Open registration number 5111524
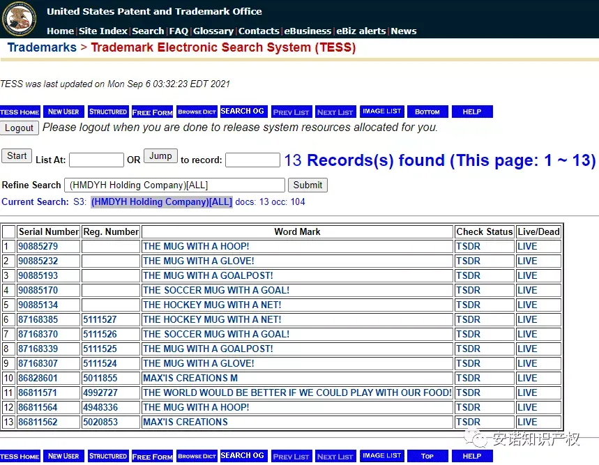599x465 pixels. pyautogui.click(x=100, y=363)
